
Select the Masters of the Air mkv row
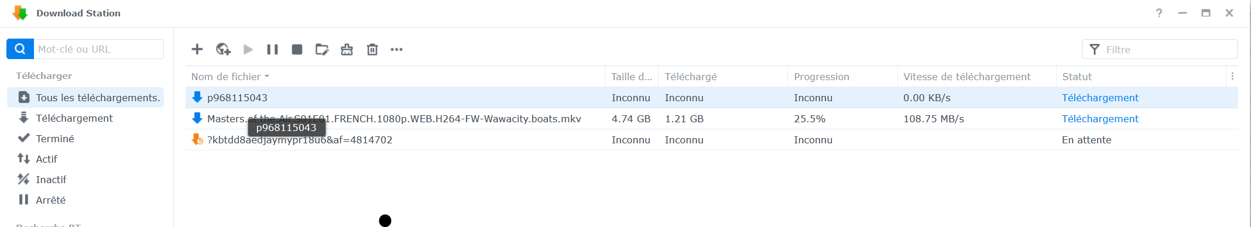coord(712,119)
